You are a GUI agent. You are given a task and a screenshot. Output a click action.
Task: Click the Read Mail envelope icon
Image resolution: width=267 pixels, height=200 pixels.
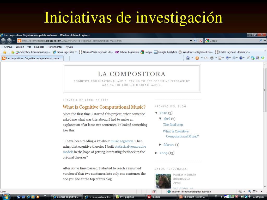(x=206, y=58)
